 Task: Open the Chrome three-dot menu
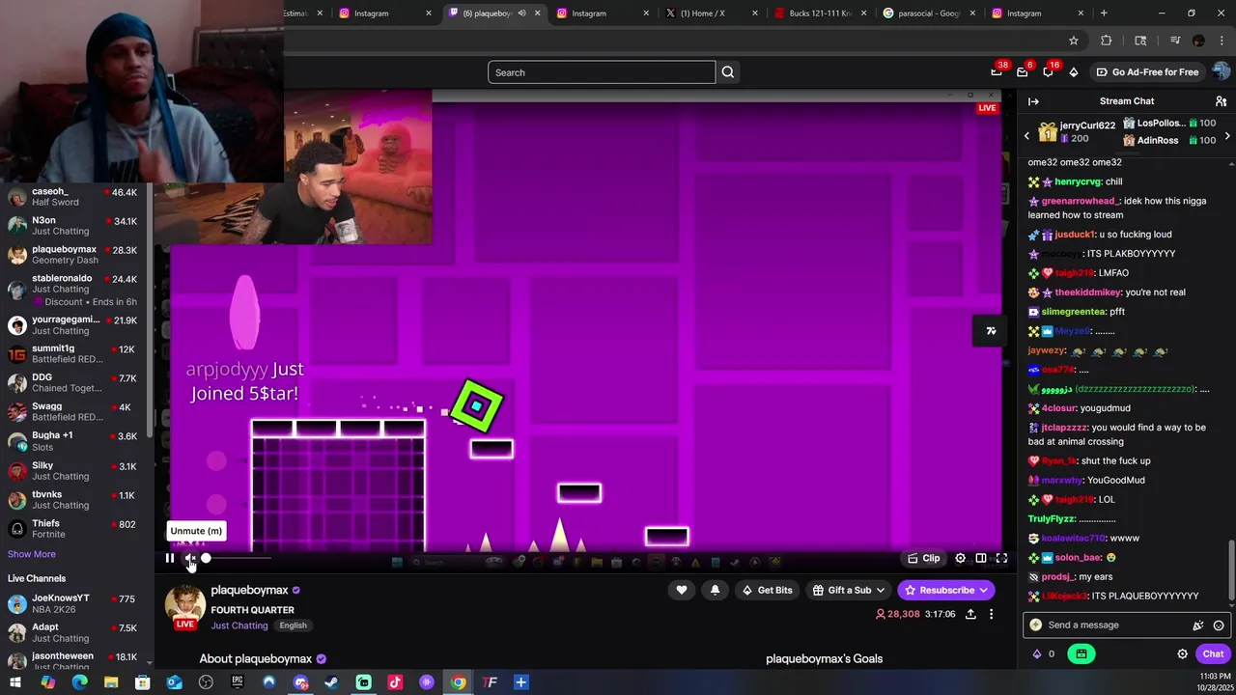point(1223,41)
